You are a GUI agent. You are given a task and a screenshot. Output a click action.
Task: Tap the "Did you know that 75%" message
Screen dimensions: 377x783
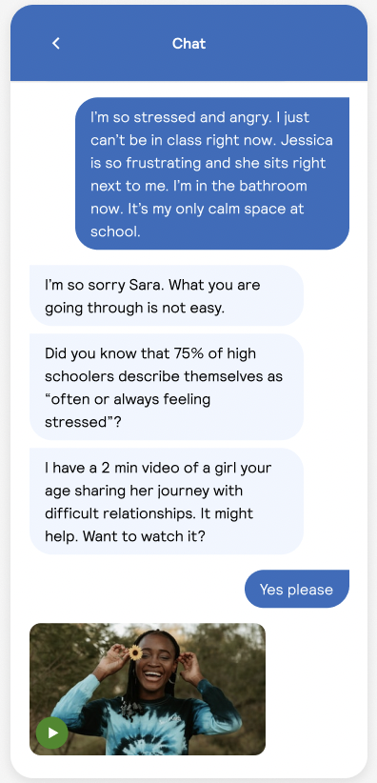(167, 388)
